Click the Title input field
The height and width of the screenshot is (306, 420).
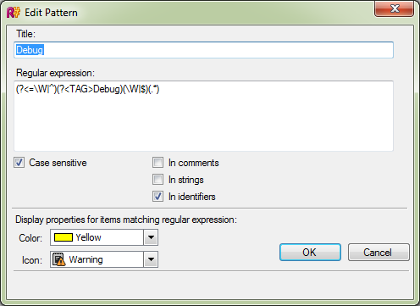tap(203, 50)
